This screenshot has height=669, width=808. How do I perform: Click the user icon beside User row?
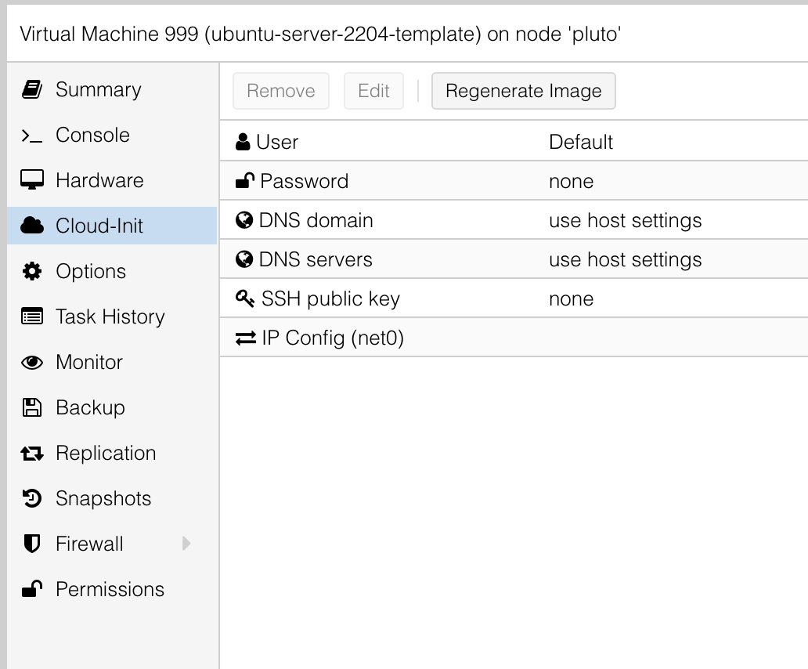pos(245,142)
